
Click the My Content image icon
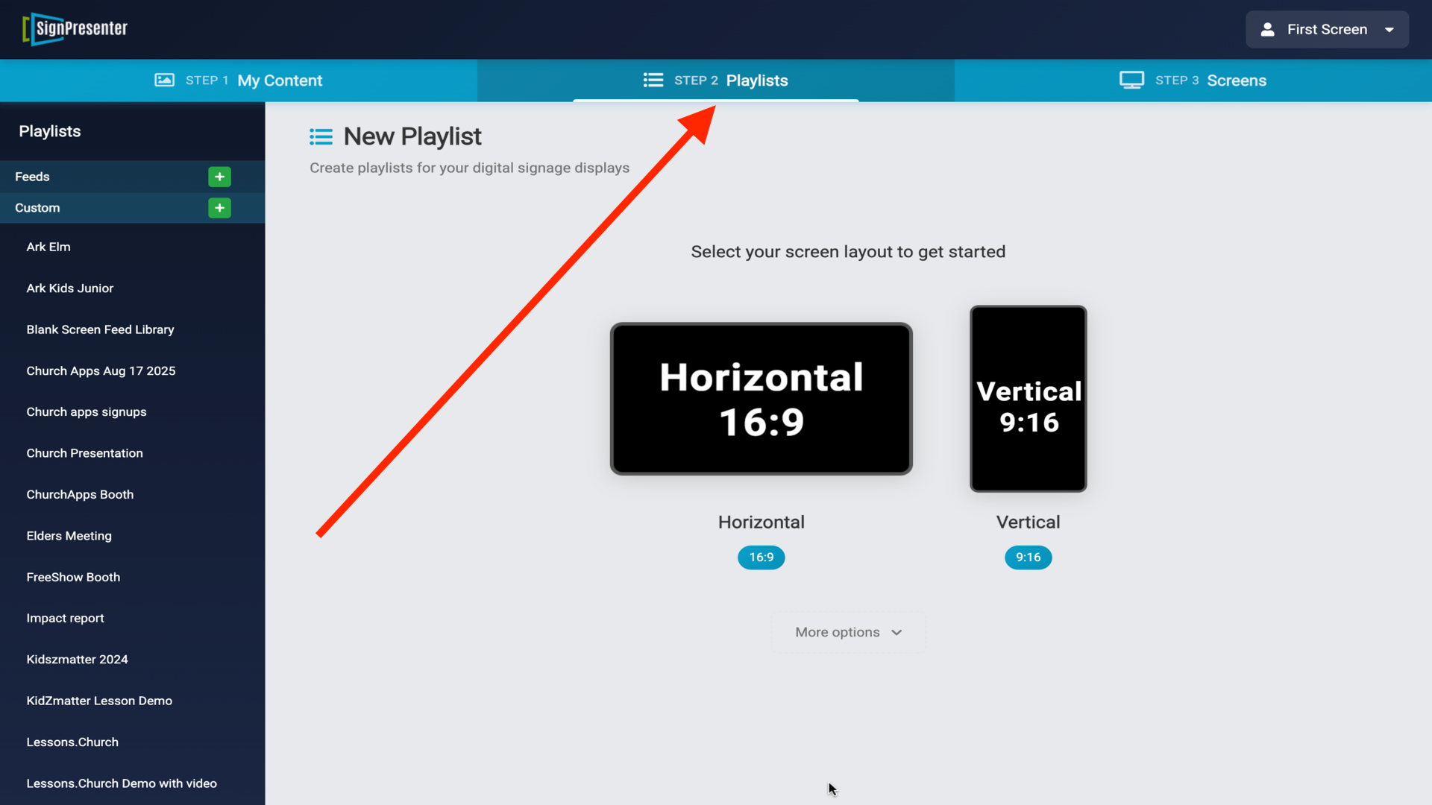pyautogui.click(x=164, y=80)
